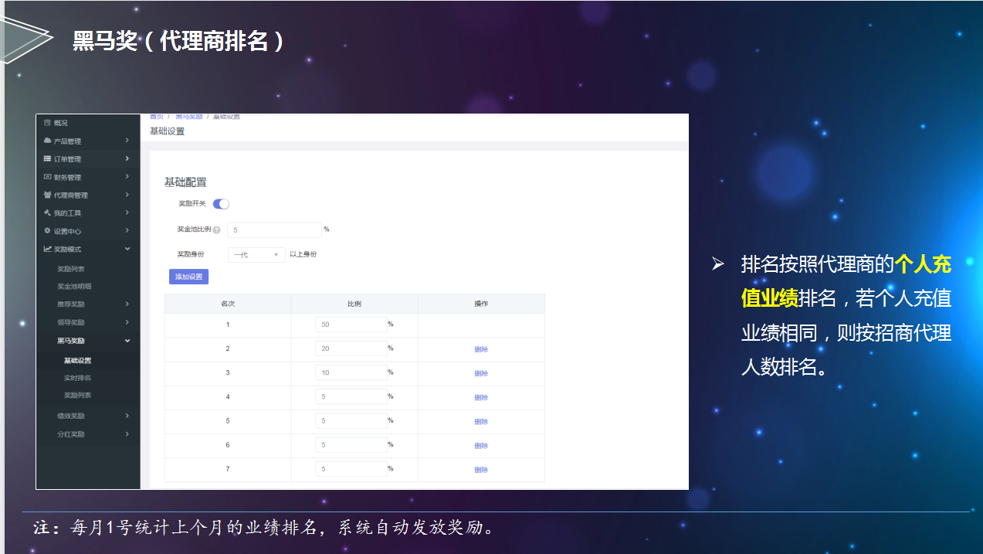Click the rank 7 ratio input field
Screen dimensions: 983x554
(351, 469)
